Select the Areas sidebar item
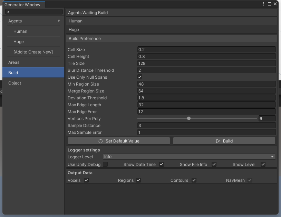Viewport: 281px width, 217px height. pos(33,62)
